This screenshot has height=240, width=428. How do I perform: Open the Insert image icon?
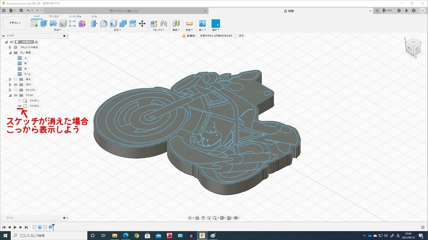(x=202, y=23)
